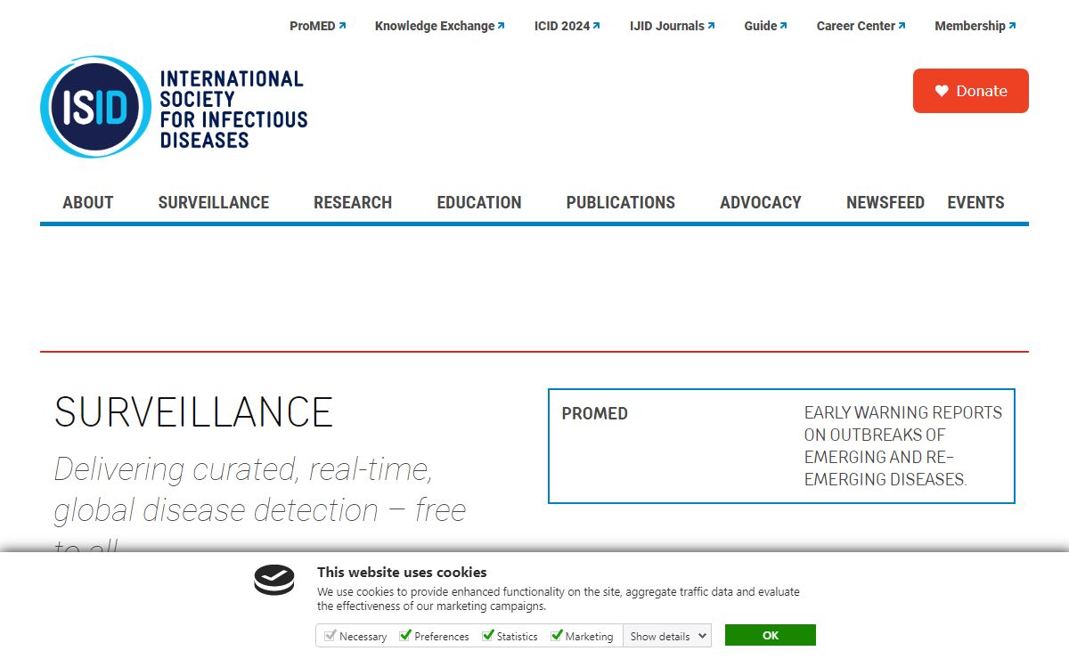The image size is (1069, 659).
Task: Uncheck the Statistics cookies checkbox
Action: pos(488,636)
